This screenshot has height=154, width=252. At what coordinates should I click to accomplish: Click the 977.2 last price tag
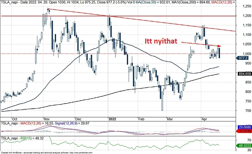tap(242, 58)
